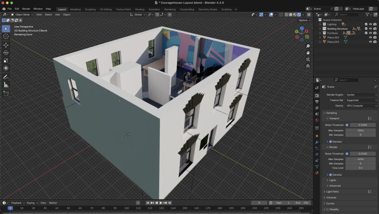Switch viewport to Rendered shading mode
The height and width of the screenshot is (214, 379).
(x=299, y=15)
